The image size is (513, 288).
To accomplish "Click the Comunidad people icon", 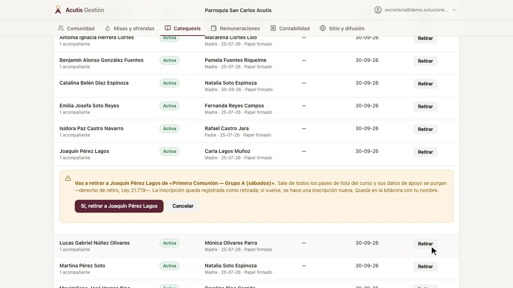I will pyautogui.click(x=61, y=28).
